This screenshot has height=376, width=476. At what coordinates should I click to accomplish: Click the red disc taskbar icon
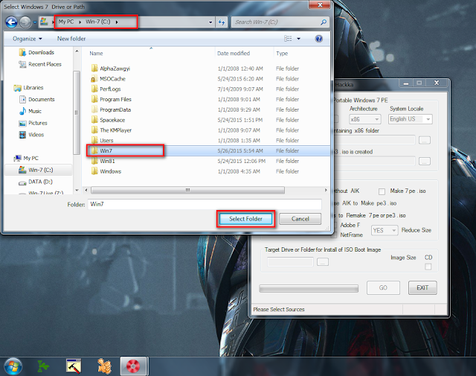[x=133, y=366]
